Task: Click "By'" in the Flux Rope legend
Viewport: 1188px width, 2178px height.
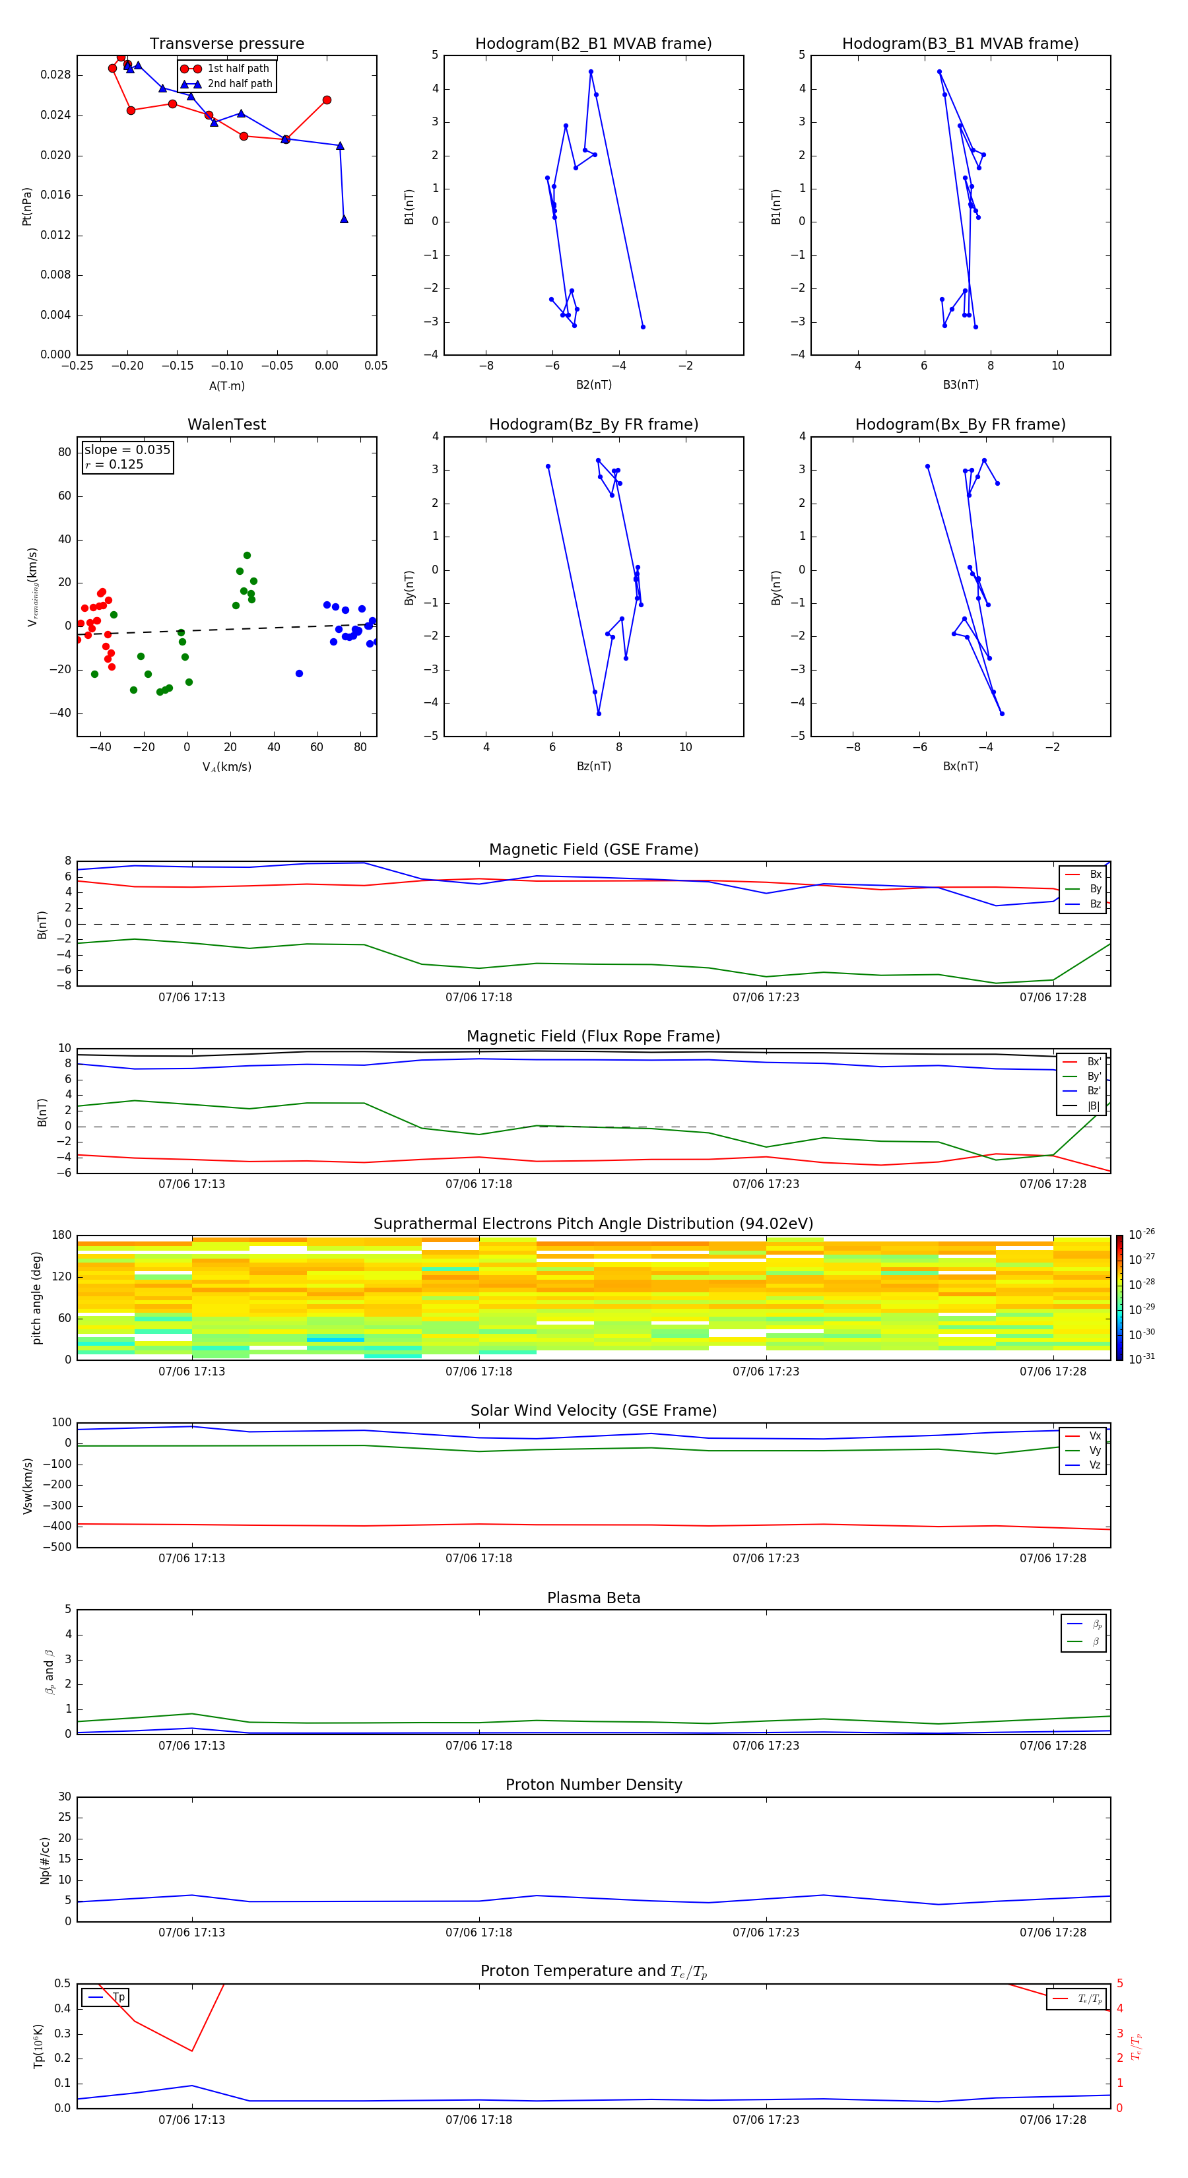Action: tap(1082, 1077)
